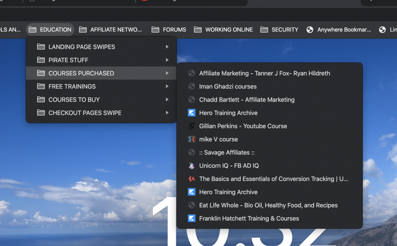Click the folder icon beside COURSES PURCHASED

[41, 73]
